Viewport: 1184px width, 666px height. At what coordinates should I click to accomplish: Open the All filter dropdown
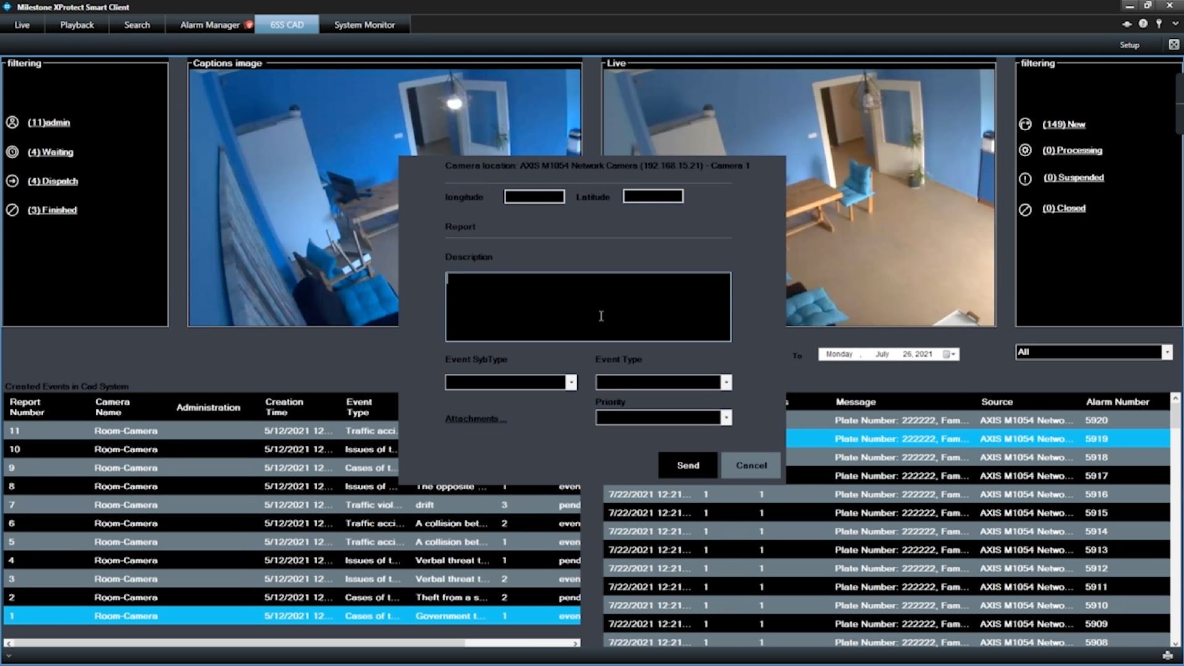[x=1167, y=352]
